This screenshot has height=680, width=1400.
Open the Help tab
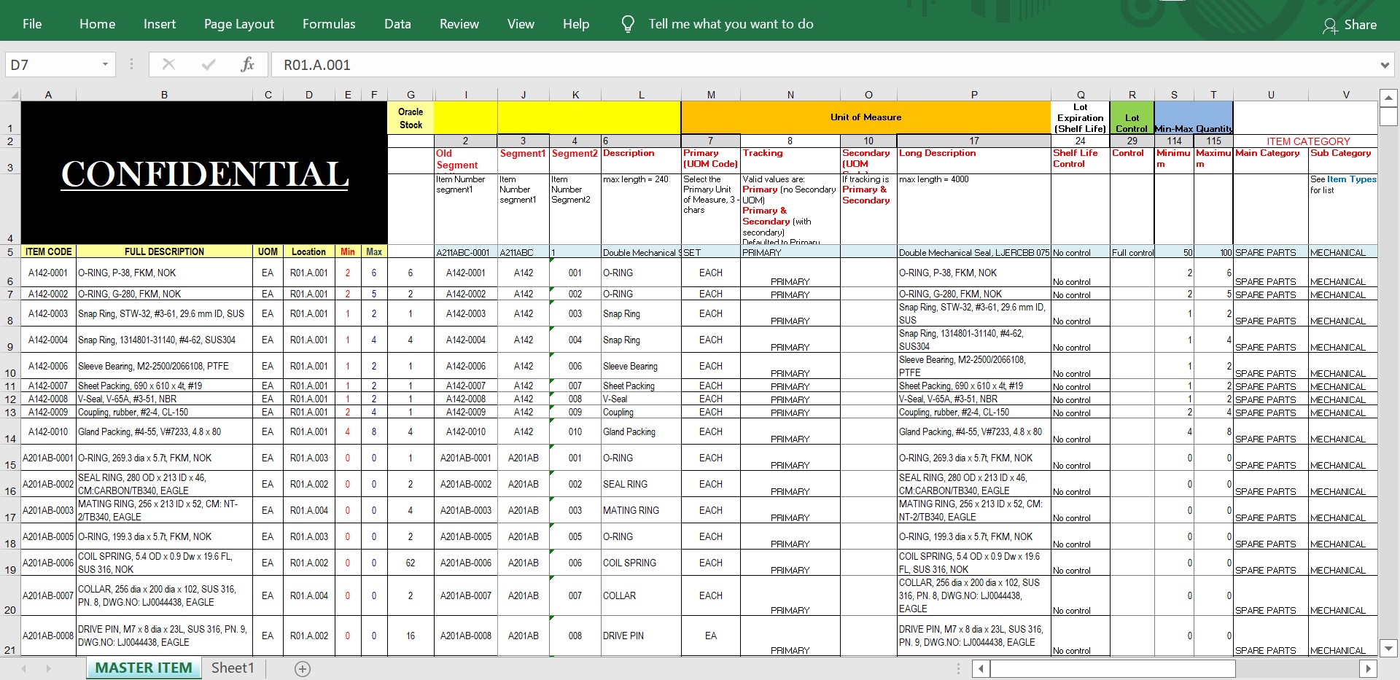pyautogui.click(x=576, y=24)
